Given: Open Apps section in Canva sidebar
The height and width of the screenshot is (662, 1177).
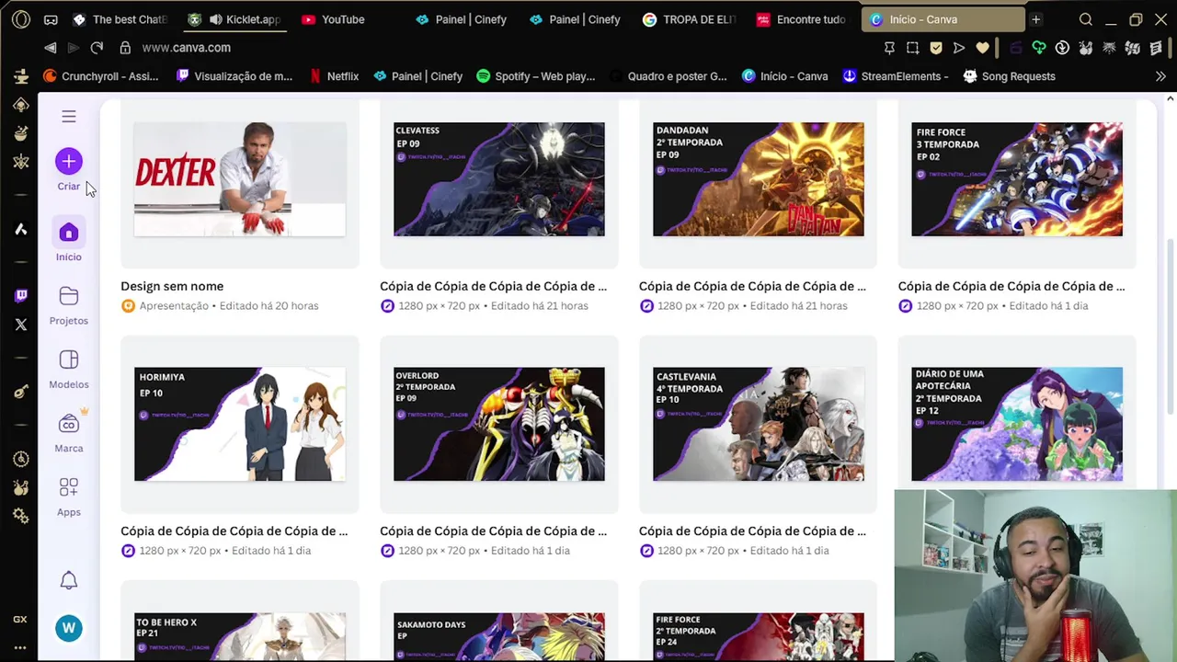Looking at the screenshot, I should 69,496.
